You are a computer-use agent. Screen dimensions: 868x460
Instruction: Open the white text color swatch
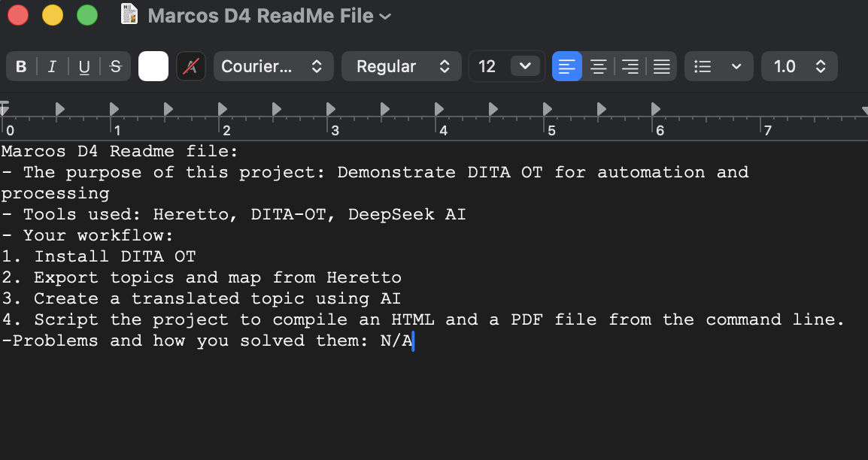click(x=153, y=66)
